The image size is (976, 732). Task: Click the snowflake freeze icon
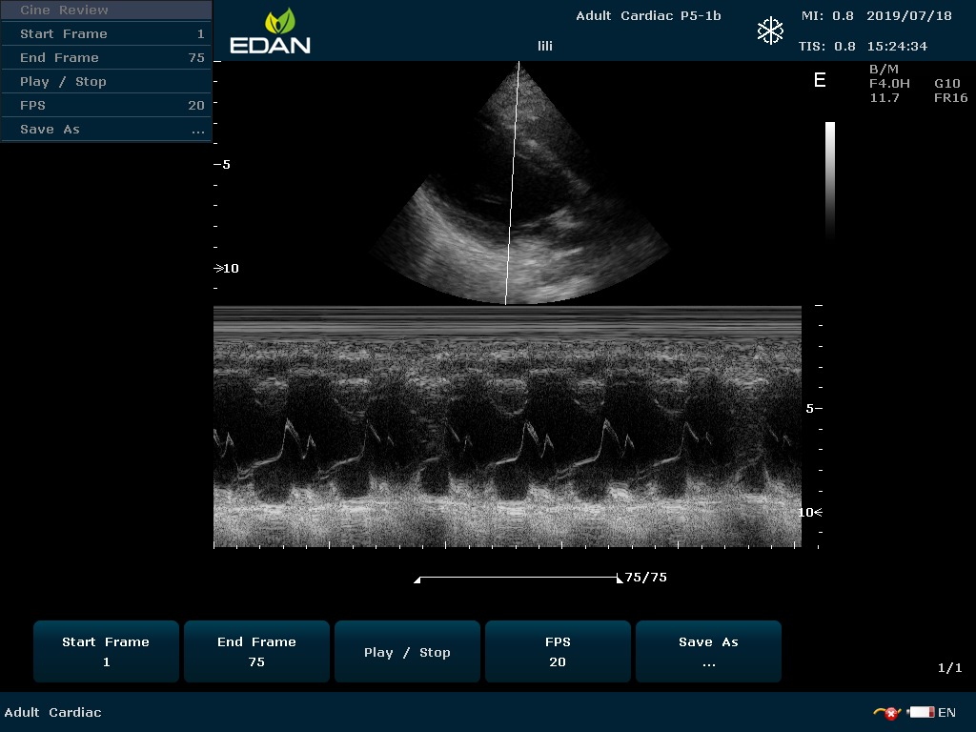click(x=770, y=30)
